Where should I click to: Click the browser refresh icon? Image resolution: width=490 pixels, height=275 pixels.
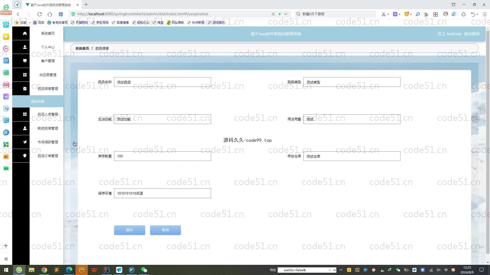[x=39, y=14]
